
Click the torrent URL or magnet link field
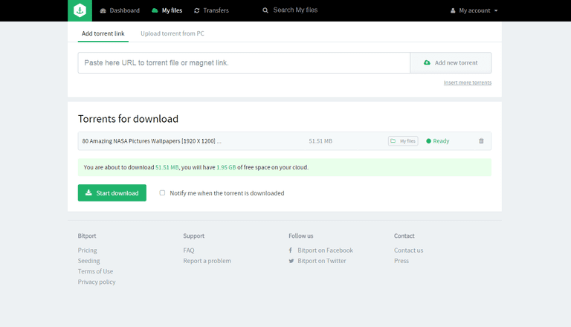(x=244, y=62)
